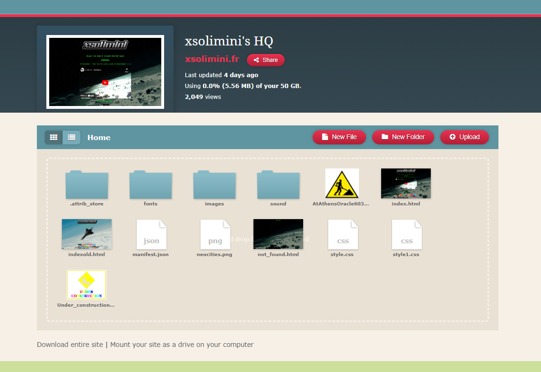Switch to grid view layout
Screen dimensions: 541x372
coord(53,137)
